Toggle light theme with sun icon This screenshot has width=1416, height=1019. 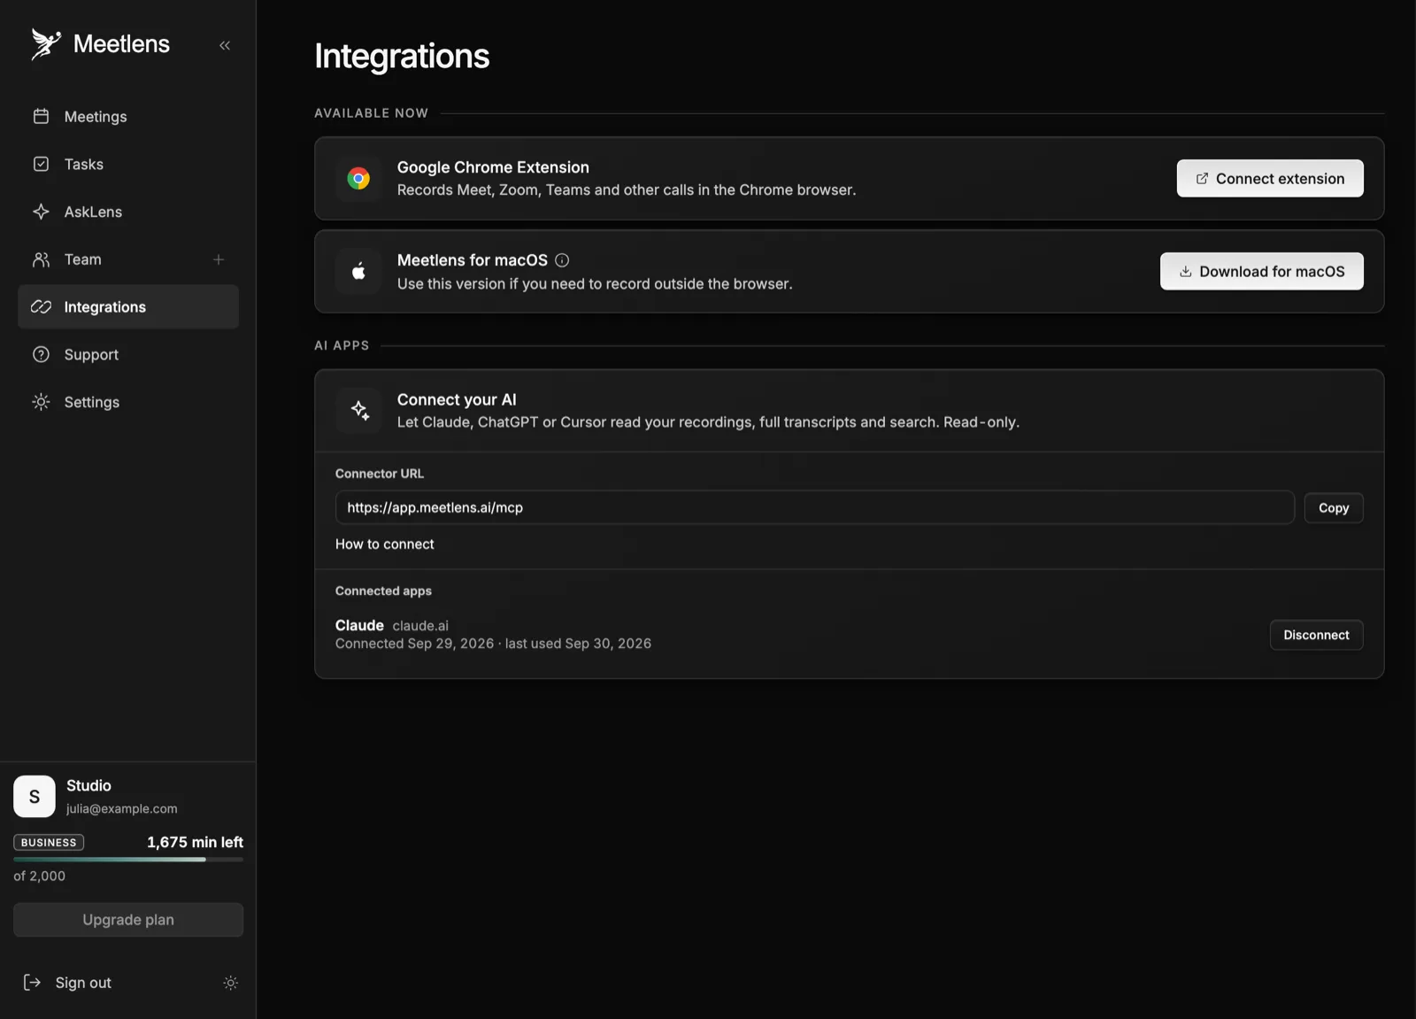231,983
